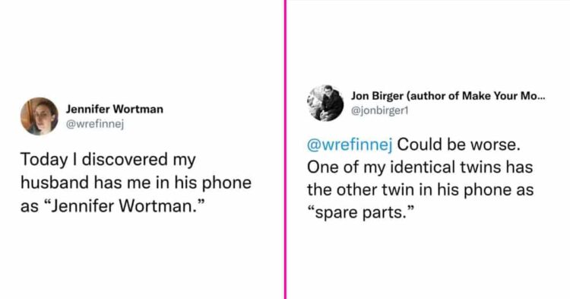
Task: Open Jennifer Wortman's profile avatar
Action: (x=39, y=116)
